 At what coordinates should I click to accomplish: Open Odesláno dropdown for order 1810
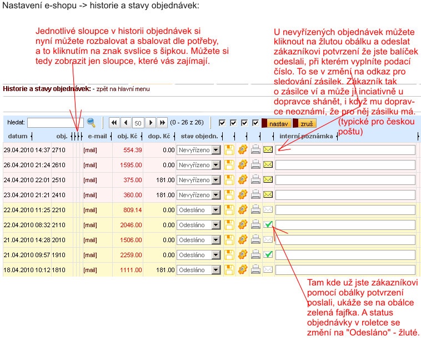click(198, 270)
